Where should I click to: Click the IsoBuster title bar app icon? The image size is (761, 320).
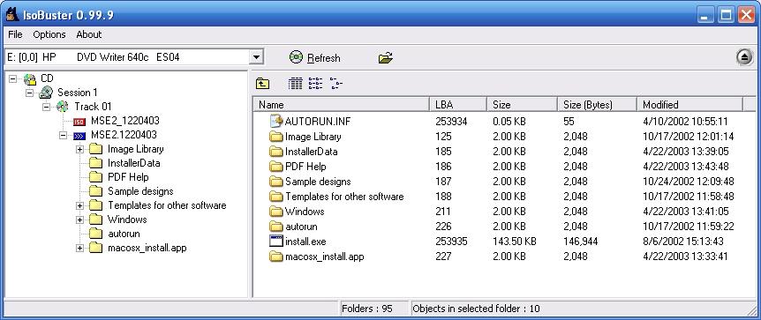pos(12,14)
